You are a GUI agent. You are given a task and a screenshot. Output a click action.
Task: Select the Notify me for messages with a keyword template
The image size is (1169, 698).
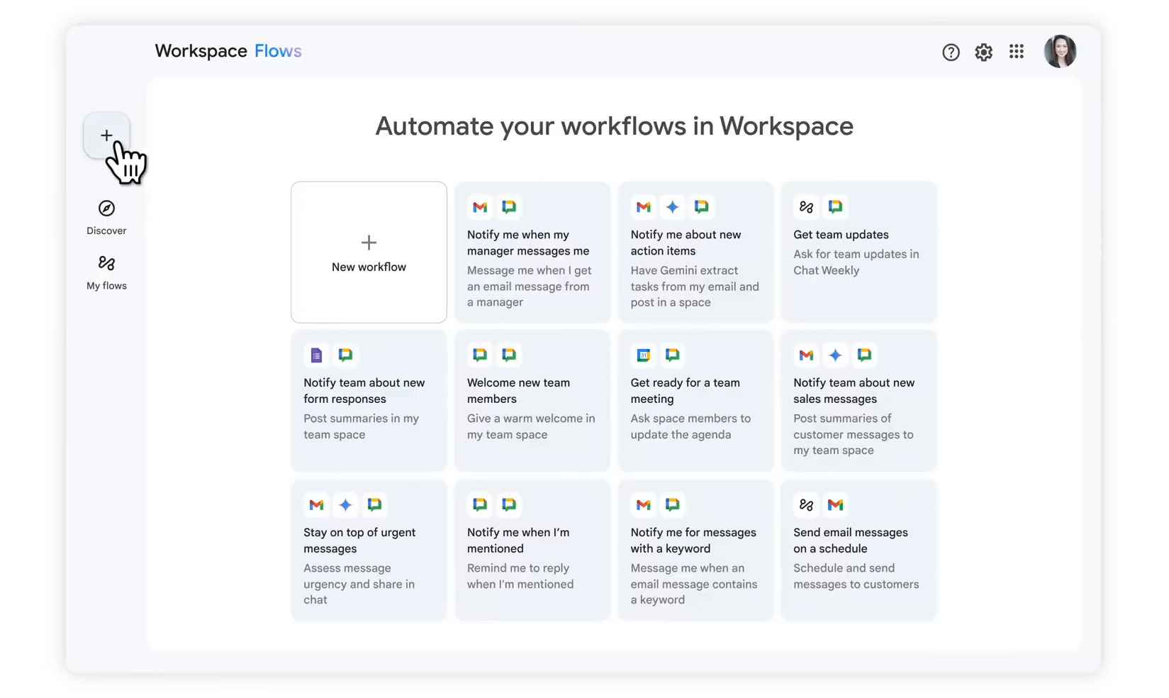click(x=695, y=550)
